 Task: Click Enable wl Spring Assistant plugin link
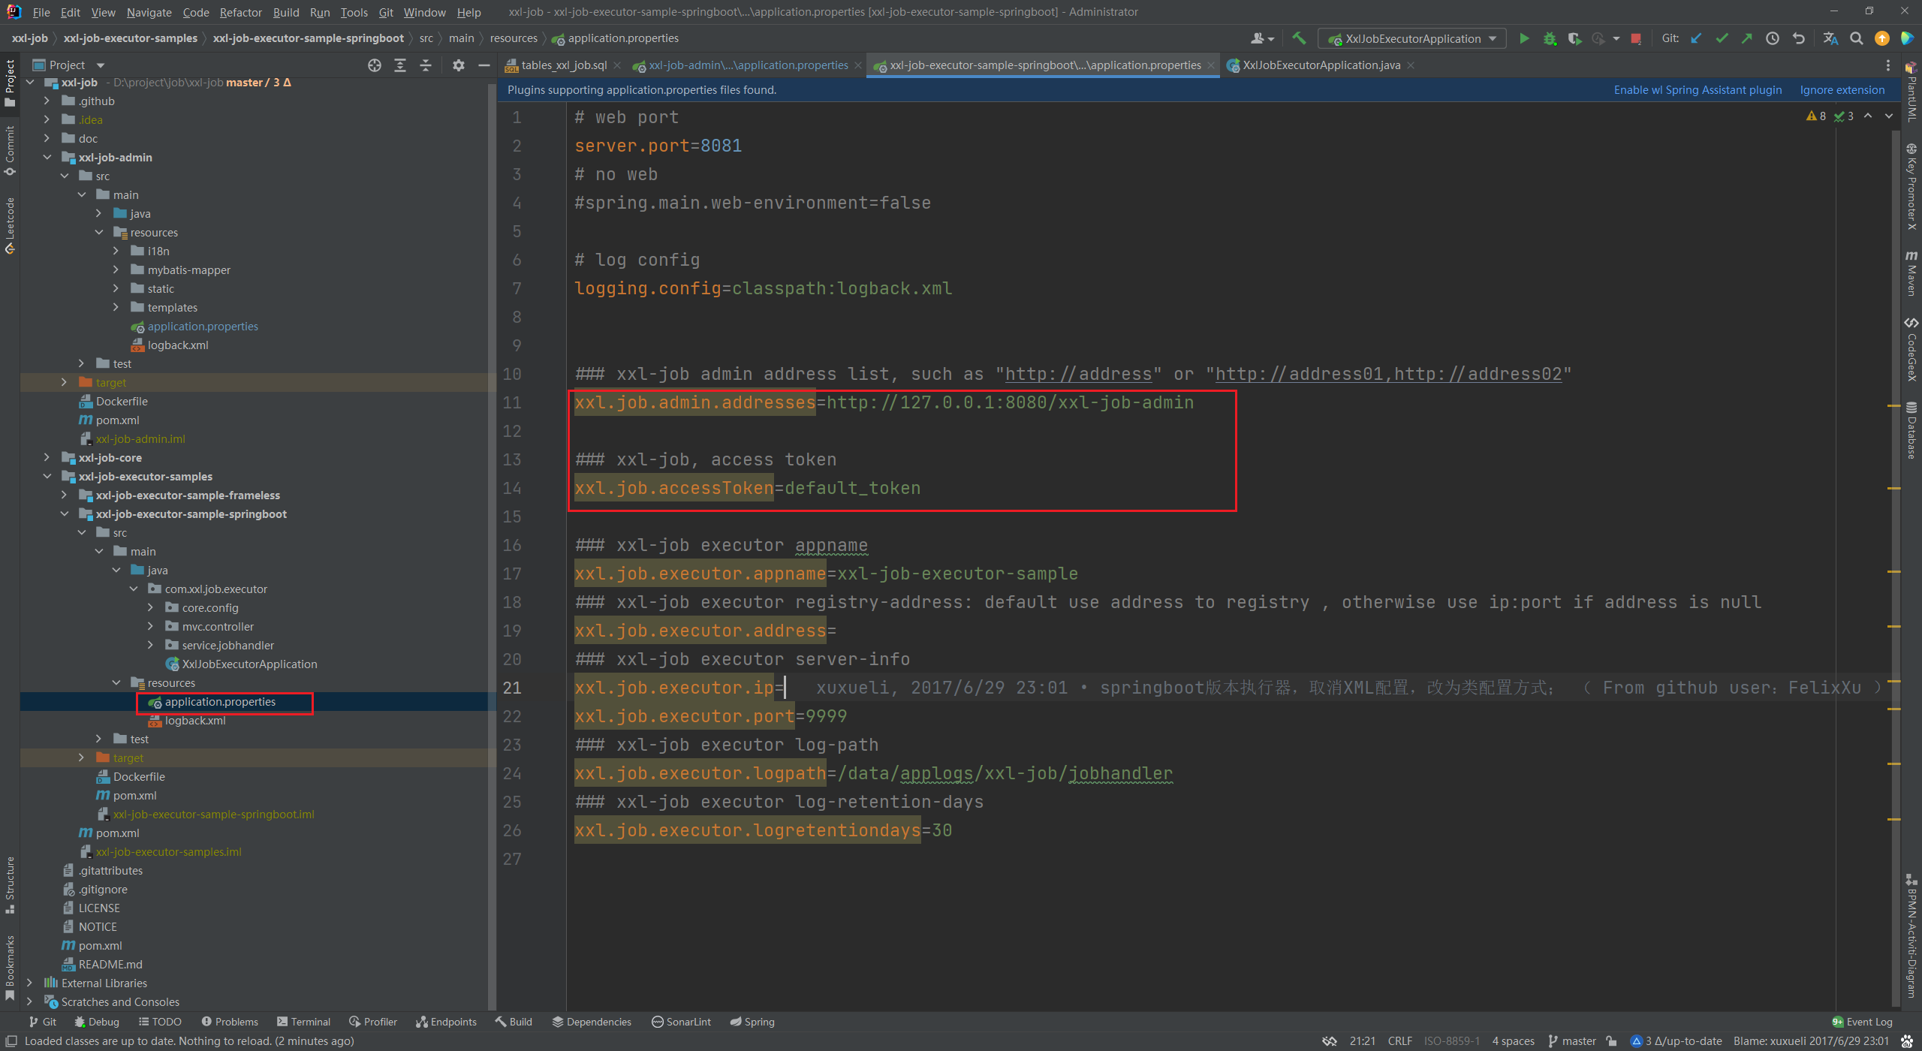(1697, 89)
